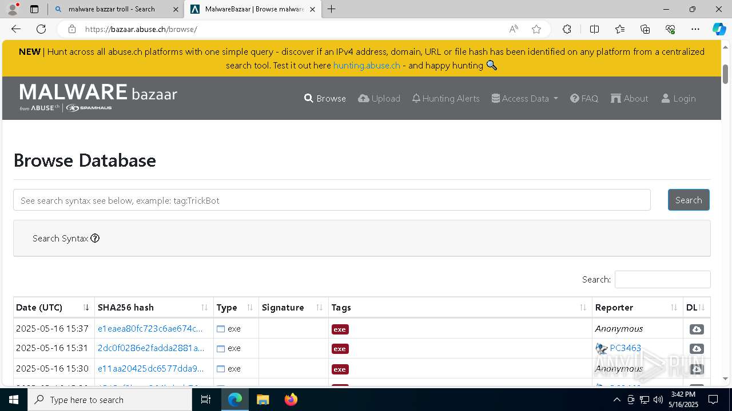Image resolution: width=732 pixels, height=411 pixels.
Task: Sort table by DL column
Action: tap(697, 307)
